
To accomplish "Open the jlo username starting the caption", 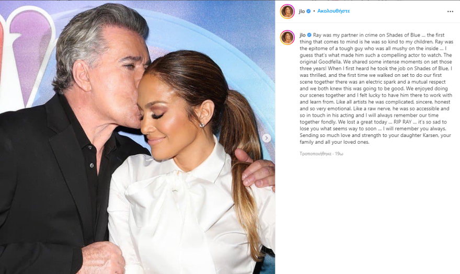I will [x=303, y=35].
